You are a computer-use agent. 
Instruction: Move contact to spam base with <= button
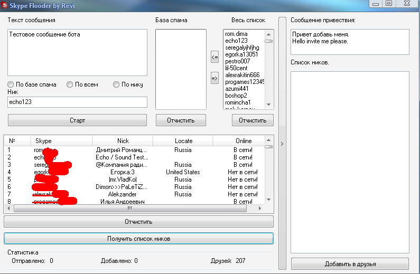(214, 57)
